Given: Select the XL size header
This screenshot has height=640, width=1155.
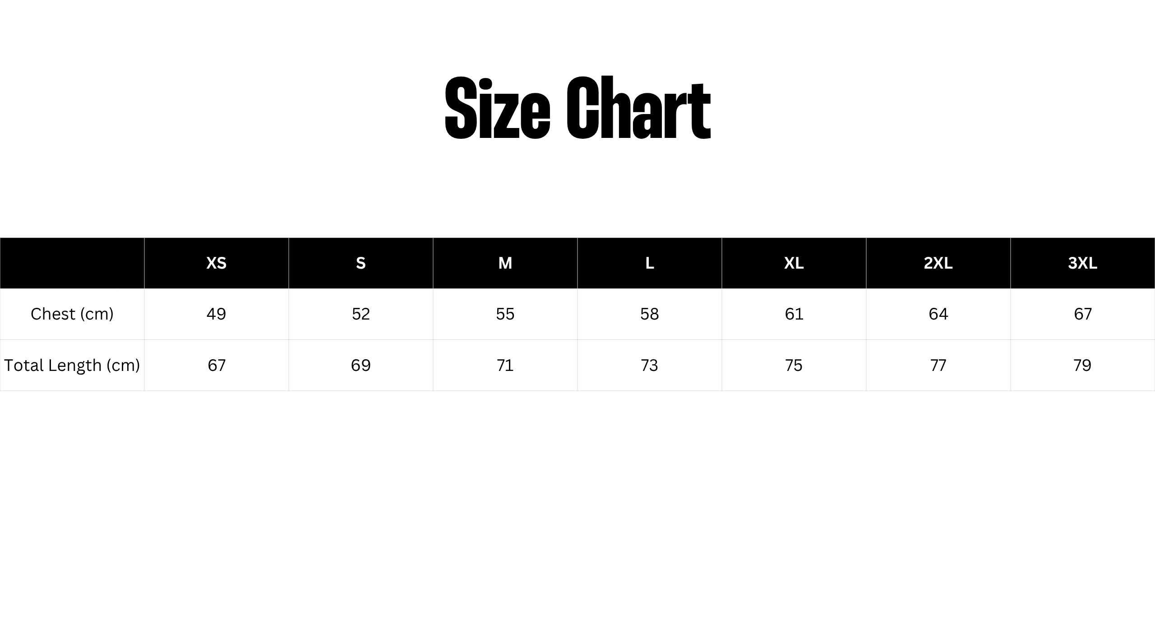Looking at the screenshot, I should pyautogui.click(x=794, y=263).
